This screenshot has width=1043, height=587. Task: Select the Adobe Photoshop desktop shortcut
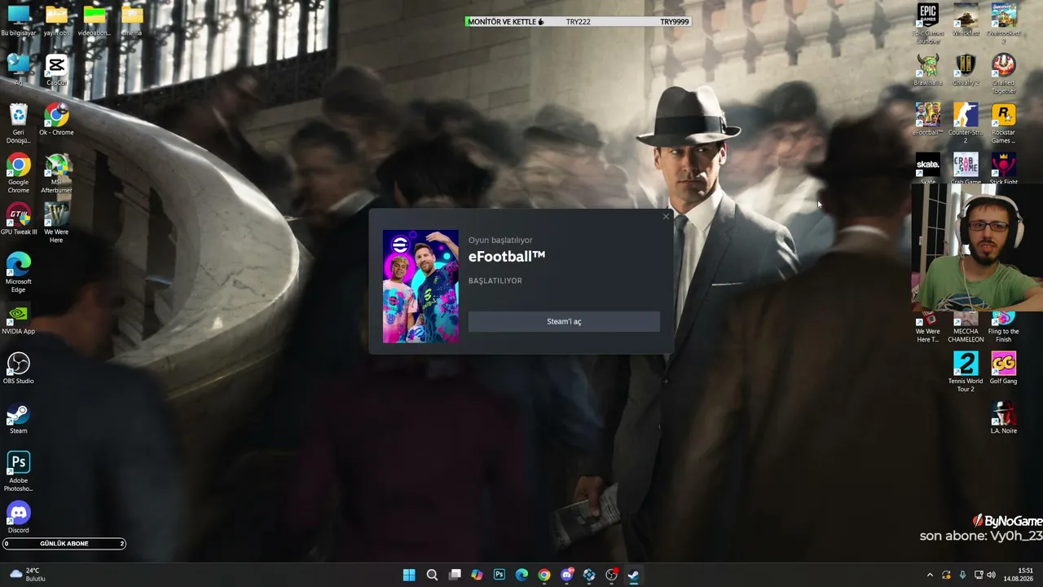[18, 471]
